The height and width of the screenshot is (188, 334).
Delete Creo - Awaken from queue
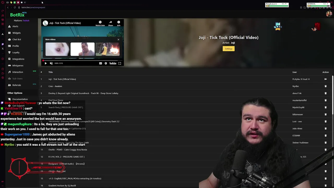[325, 86]
